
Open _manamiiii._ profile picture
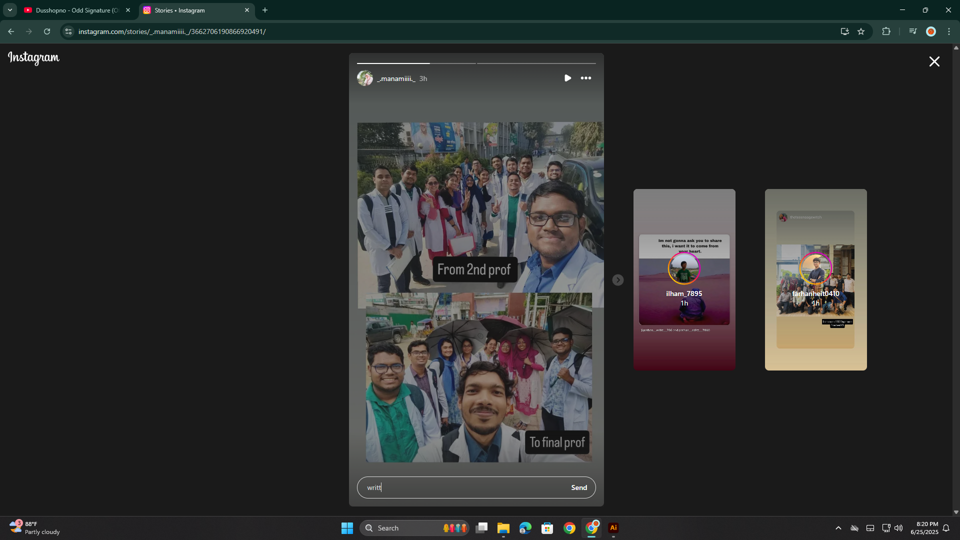(365, 78)
